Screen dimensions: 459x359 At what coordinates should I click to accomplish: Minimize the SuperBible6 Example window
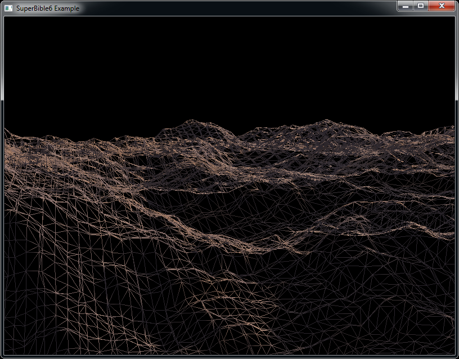406,6
